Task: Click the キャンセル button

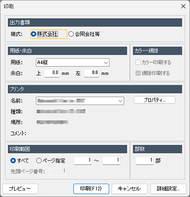Action: [x=130, y=189]
